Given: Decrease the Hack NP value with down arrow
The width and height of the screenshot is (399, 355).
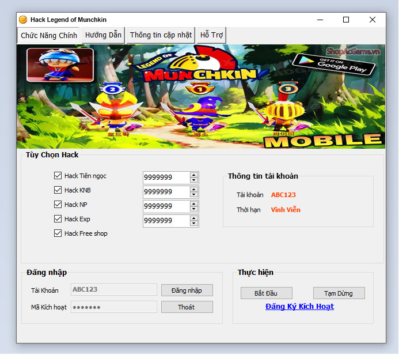Looking at the screenshot, I should point(194,209).
